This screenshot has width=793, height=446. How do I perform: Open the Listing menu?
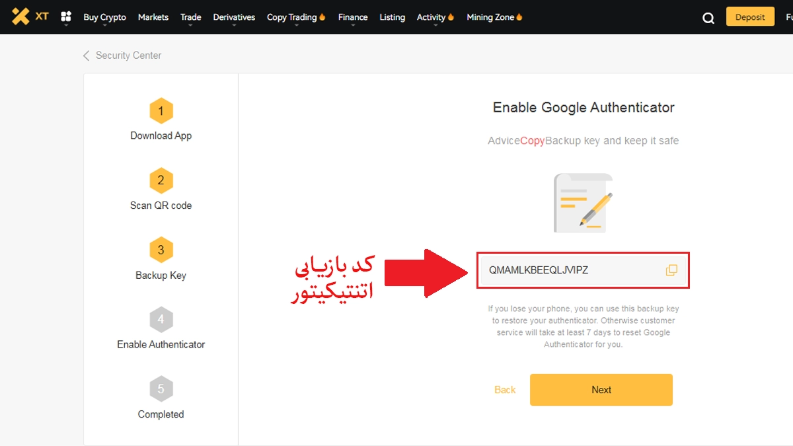coord(393,17)
